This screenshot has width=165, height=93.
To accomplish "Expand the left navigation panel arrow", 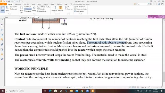I will coord(3,20).
